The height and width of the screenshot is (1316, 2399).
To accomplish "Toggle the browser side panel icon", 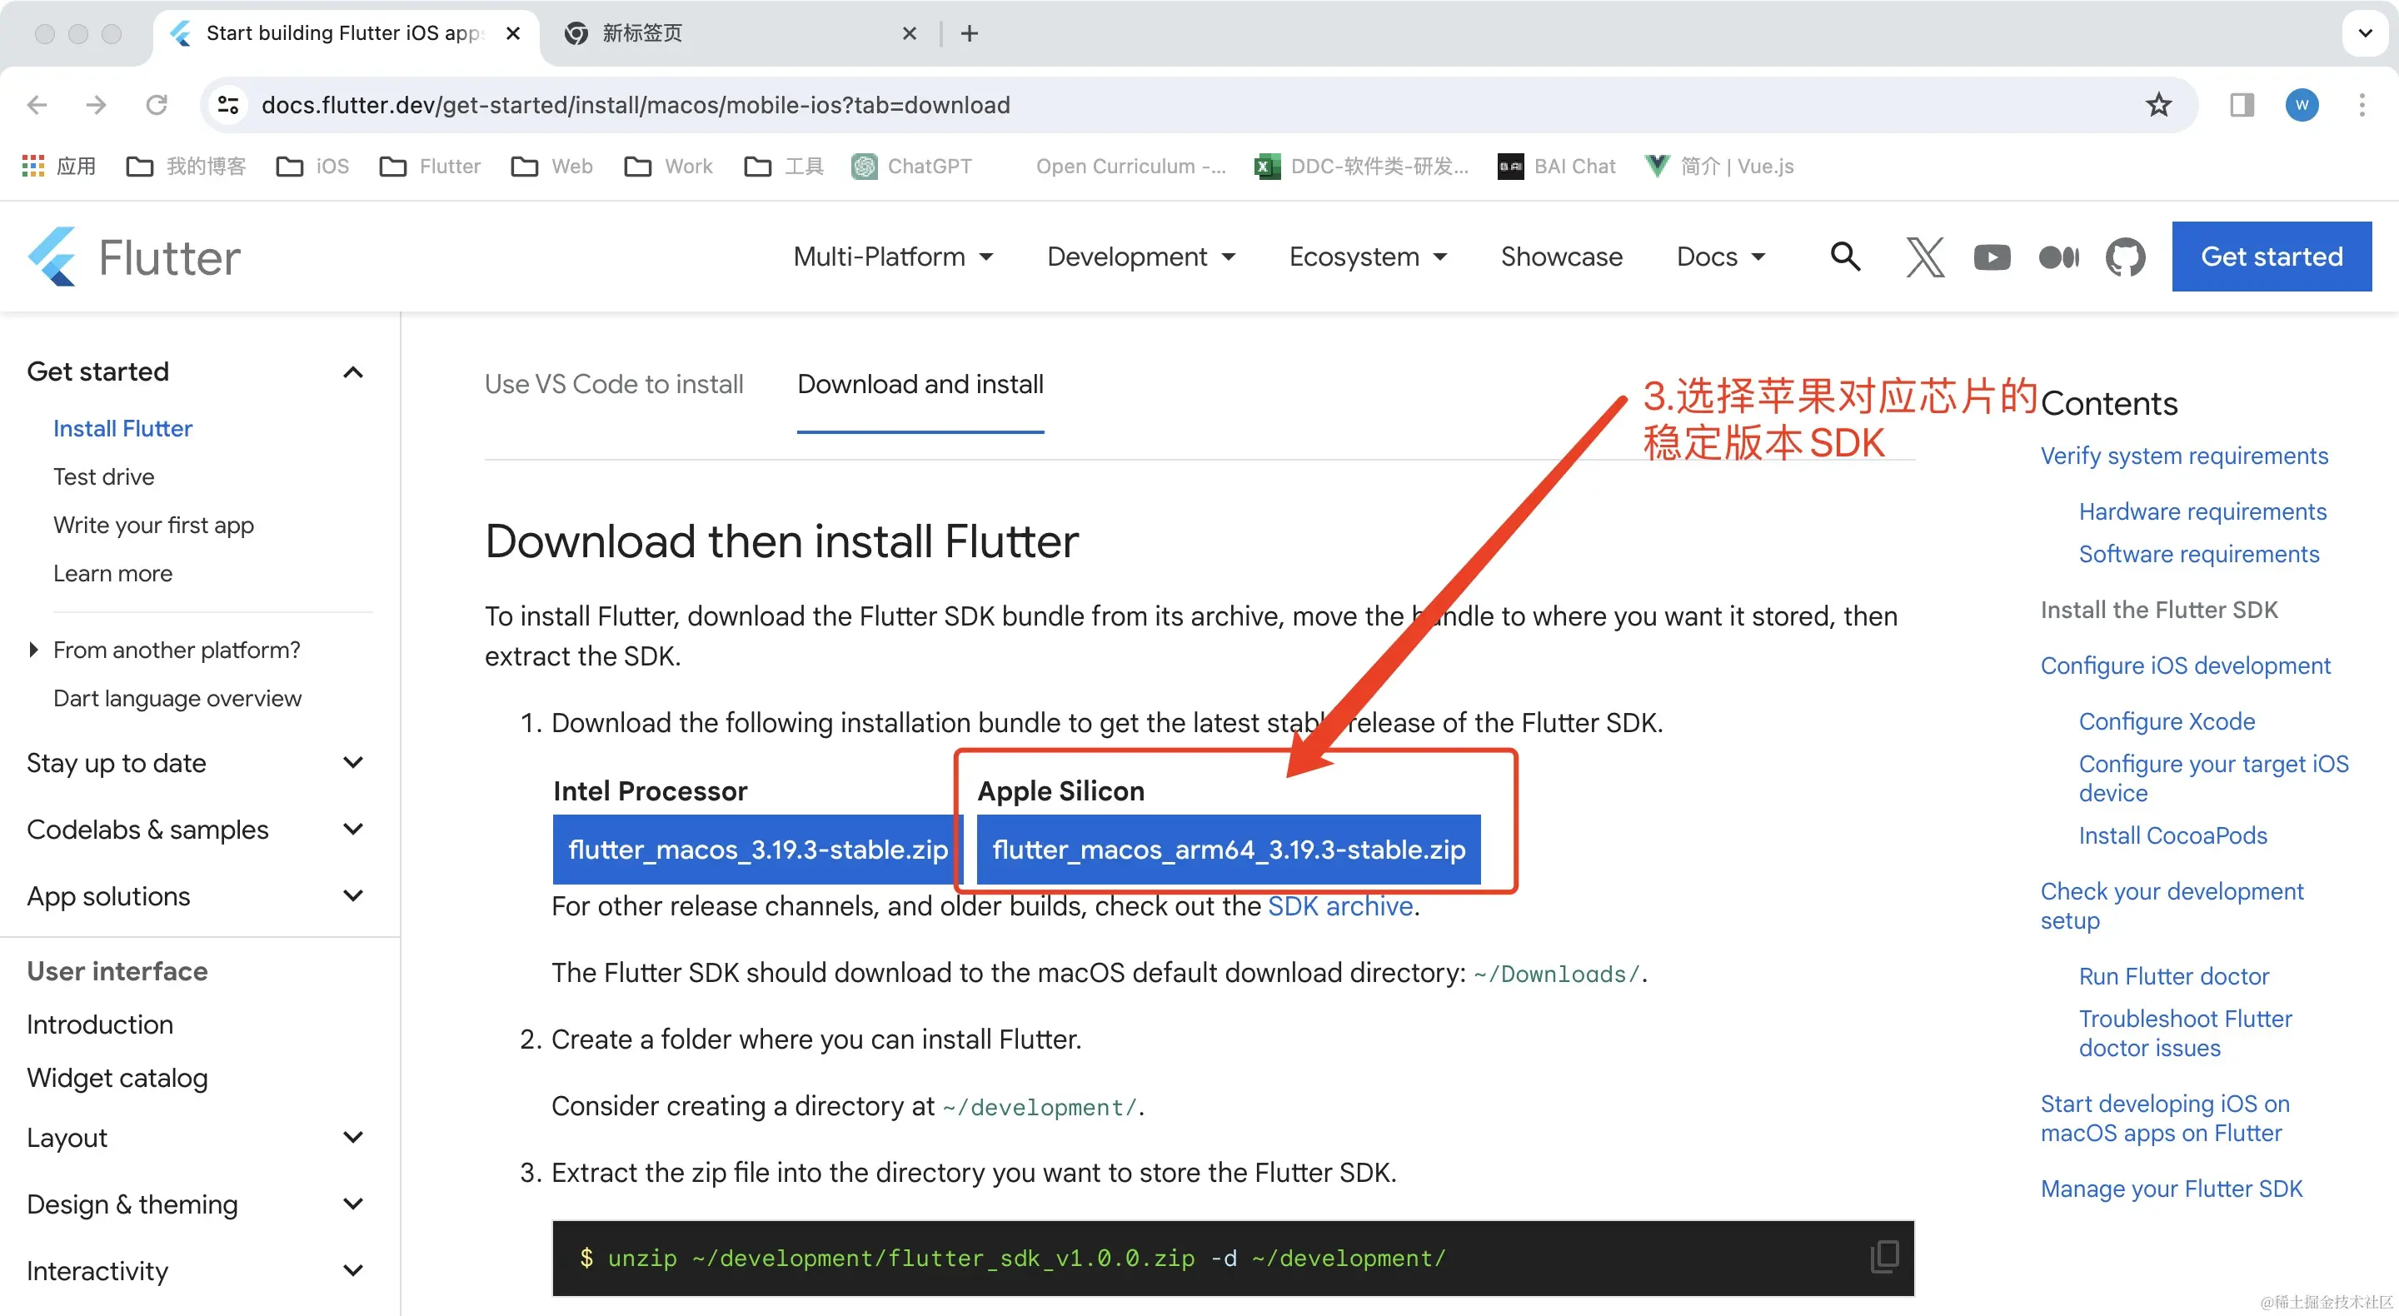I will click(x=2241, y=105).
